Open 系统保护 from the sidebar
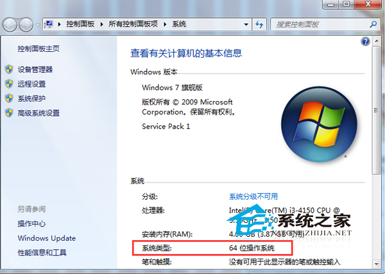The width and height of the screenshot is (385, 274). (31, 99)
